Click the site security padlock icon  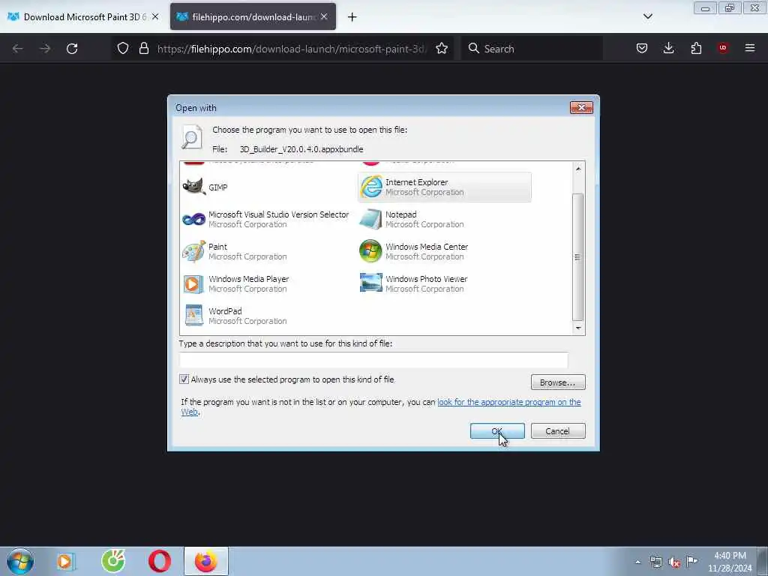(143, 48)
